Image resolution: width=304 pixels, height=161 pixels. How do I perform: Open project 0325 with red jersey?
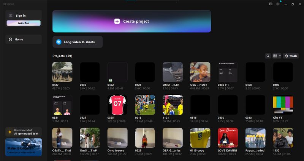click(117, 105)
